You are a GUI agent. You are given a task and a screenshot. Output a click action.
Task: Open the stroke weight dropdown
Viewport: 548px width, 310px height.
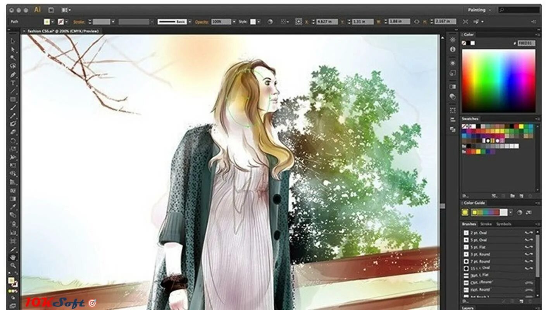click(x=113, y=22)
